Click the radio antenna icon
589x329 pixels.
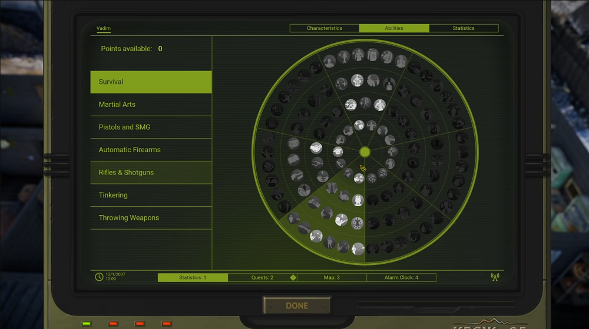coord(495,277)
